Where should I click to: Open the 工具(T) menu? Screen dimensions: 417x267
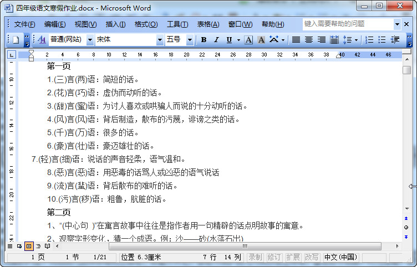pos(177,24)
